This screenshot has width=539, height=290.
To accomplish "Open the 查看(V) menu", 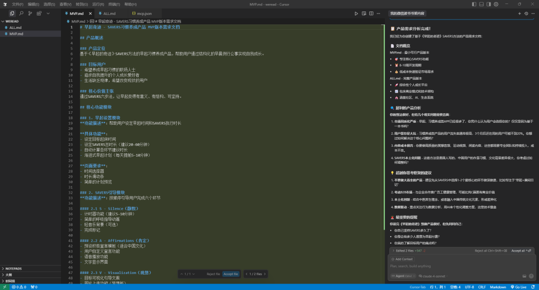I will coord(65,4).
